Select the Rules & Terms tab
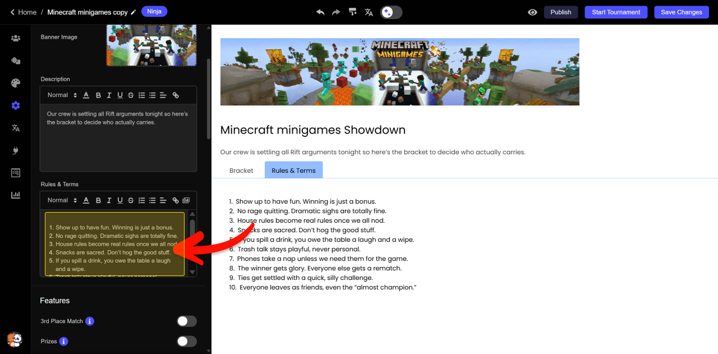 click(293, 171)
